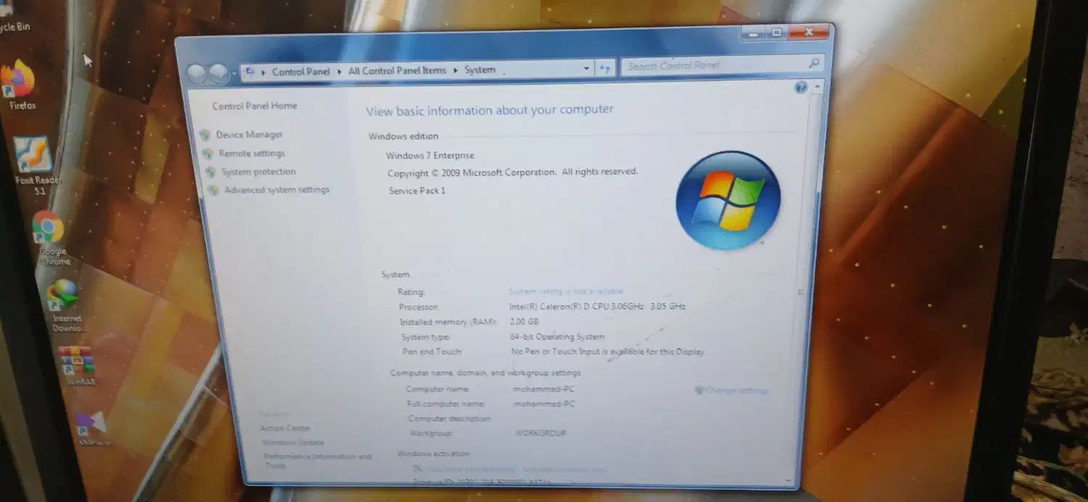Viewport: 1088px width, 502px height.
Task: Click the 2.00 GB installed memory value
Action: click(524, 322)
